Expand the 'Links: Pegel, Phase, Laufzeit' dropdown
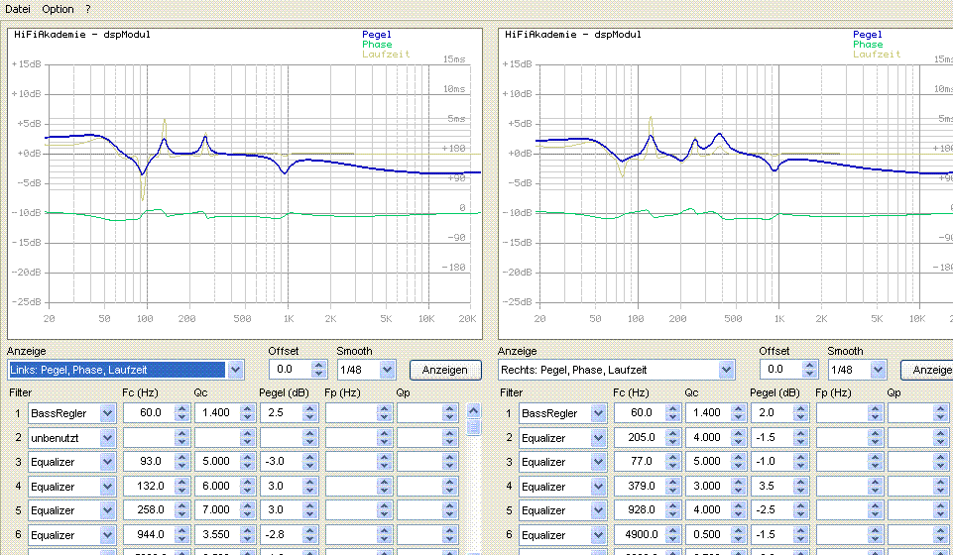953x555 pixels. pyautogui.click(x=235, y=370)
